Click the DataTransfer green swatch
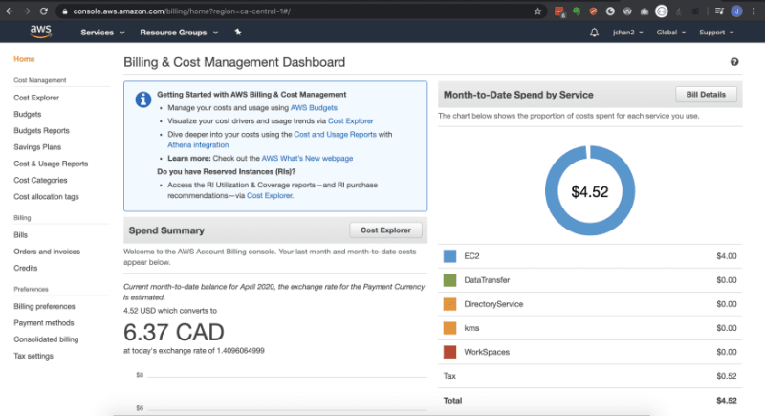 tap(449, 280)
